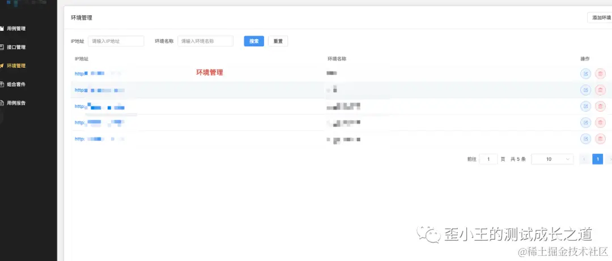Screen dimensions: 612x261
Task: Open 用例管理 in the sidebar
Action: 16,28
